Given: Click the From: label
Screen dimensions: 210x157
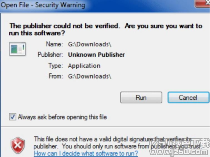Looking at the screenshot, I should click(x=56, y=76).
